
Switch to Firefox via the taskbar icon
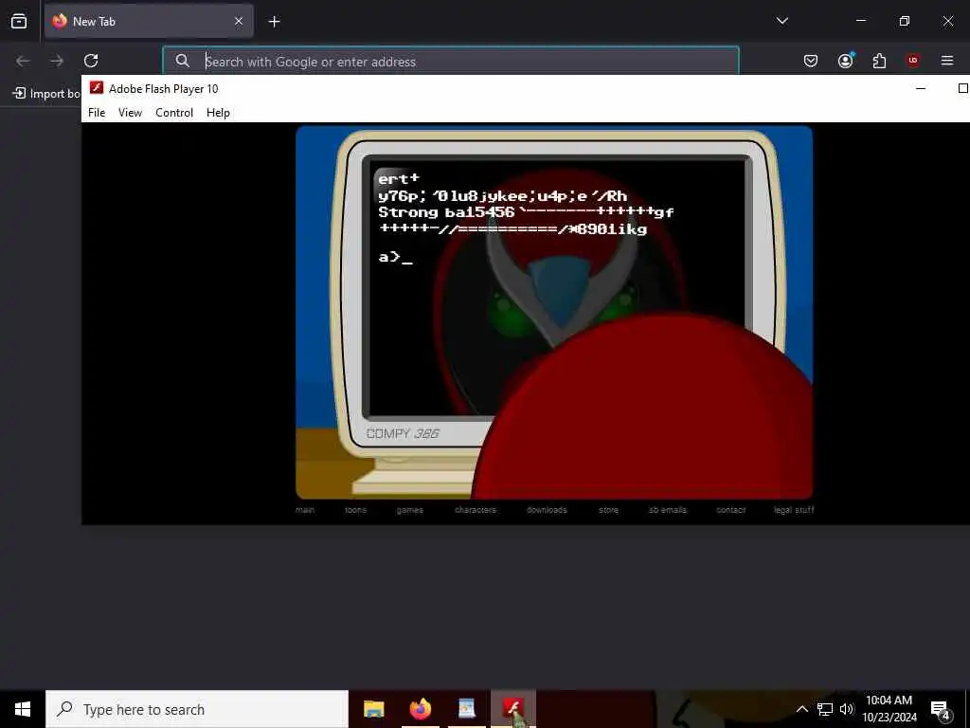[420, 709]
